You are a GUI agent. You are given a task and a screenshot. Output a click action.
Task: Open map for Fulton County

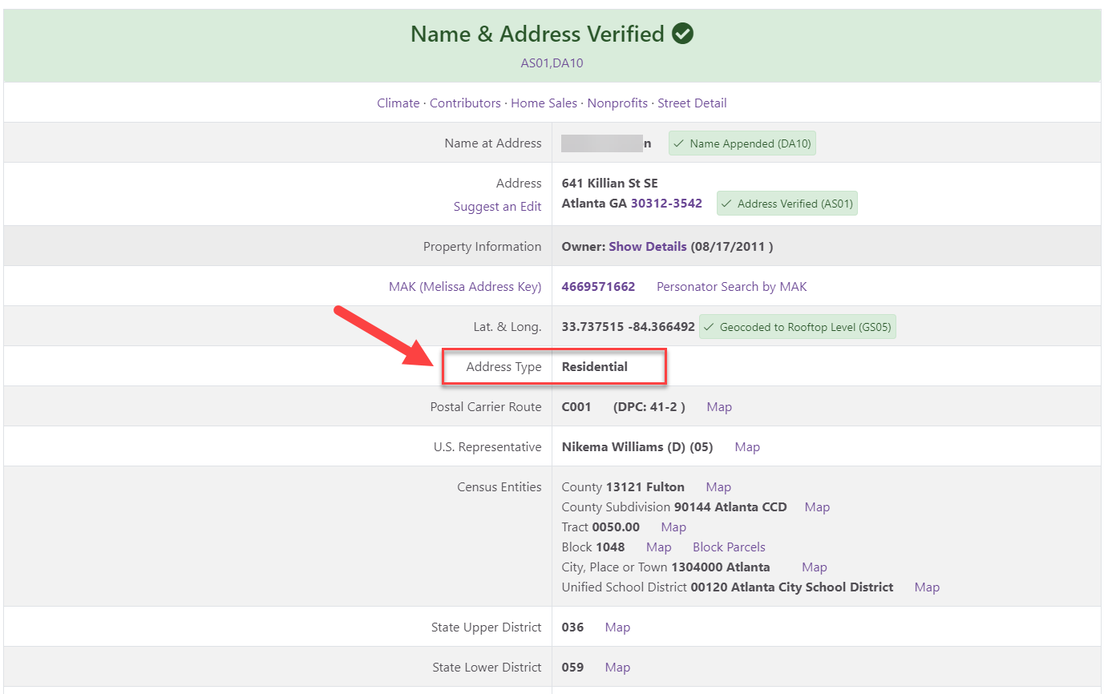tap(718, 486)
